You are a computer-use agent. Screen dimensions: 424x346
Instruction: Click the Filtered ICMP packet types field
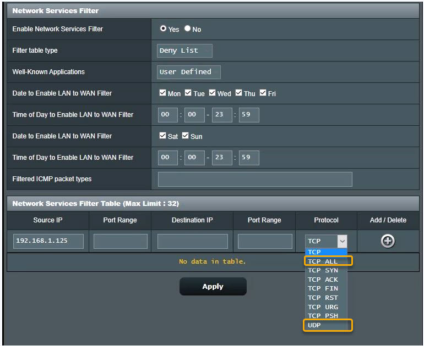click(255, 180)
